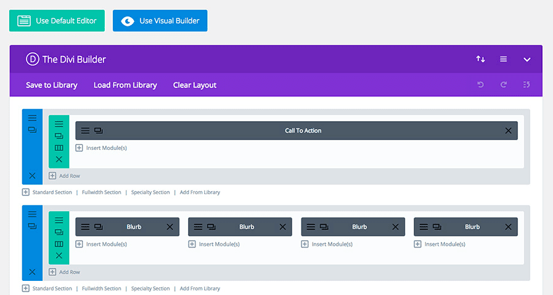
Task: Delete the Call To Action module
Action: (508, 130)
